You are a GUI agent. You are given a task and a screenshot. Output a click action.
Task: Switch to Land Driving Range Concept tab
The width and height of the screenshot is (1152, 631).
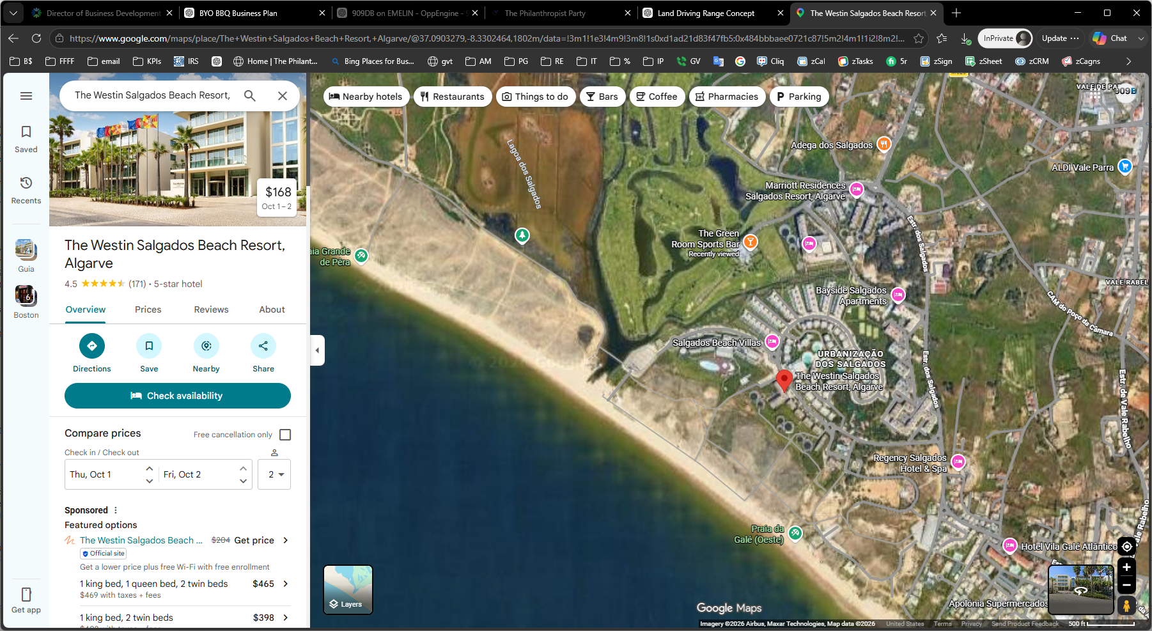[713, 13]
